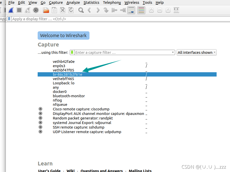The width and height of the screenshot is (230, 172).
Task: Reload this capture file icon
Action: pyautogui.click(x=71, y=10)
